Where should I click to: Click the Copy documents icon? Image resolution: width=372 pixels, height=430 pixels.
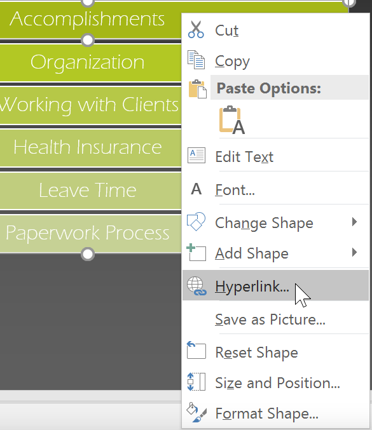pos(196,60)
